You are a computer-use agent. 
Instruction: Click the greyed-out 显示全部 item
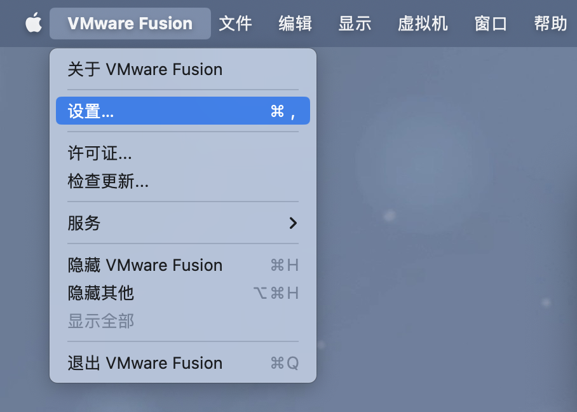pyautogui.click(x=100, y=321)
